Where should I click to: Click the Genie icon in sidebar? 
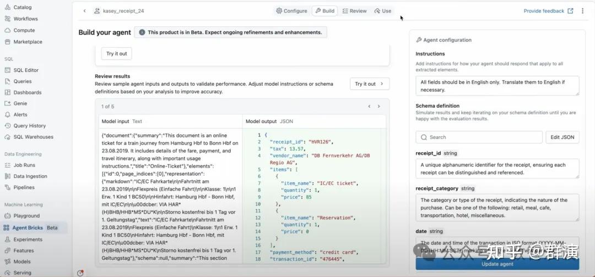tap(8, 103)
